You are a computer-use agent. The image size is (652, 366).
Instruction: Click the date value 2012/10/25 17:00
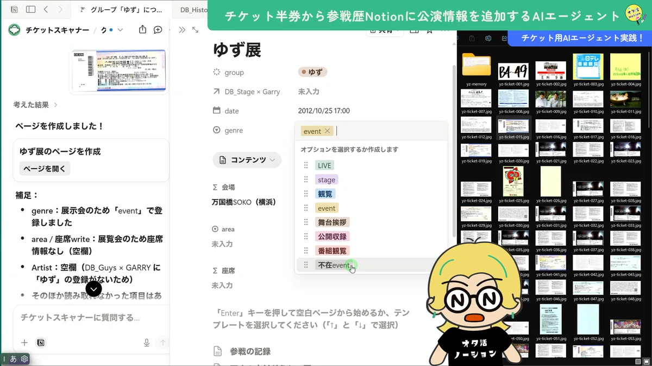pyautogui.click(x=324, y=111)
